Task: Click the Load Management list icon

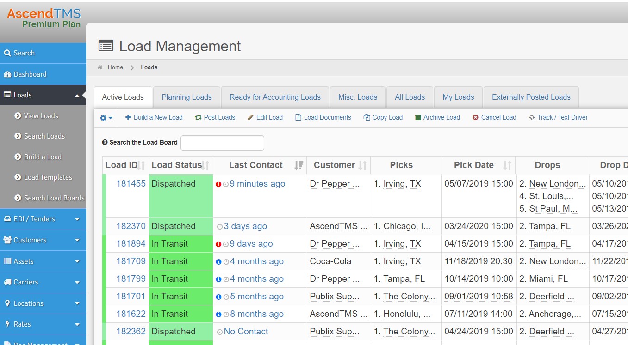Action: pyautogui.click(x=106, y=46)
